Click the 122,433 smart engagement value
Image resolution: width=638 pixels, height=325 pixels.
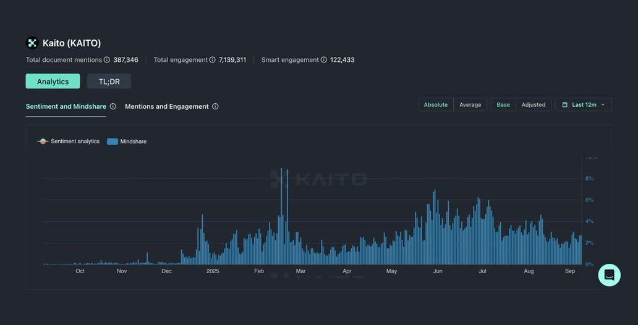(x=342, y=60)
